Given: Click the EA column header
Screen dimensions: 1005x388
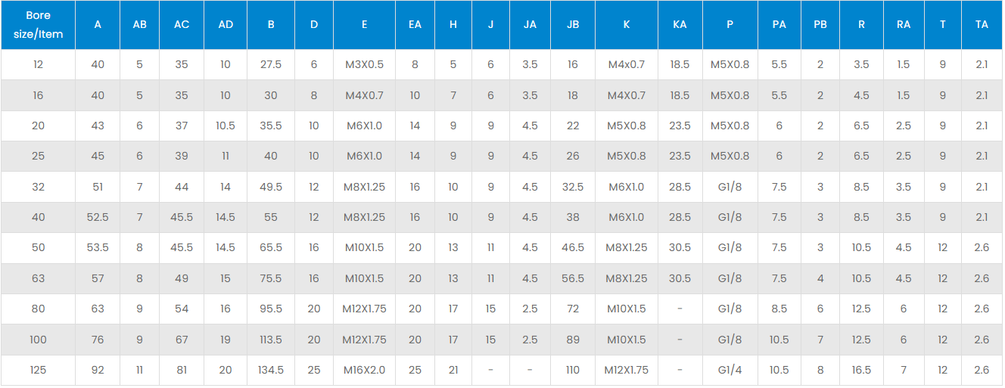Looking at the screenshot, I should coord(415,25).
